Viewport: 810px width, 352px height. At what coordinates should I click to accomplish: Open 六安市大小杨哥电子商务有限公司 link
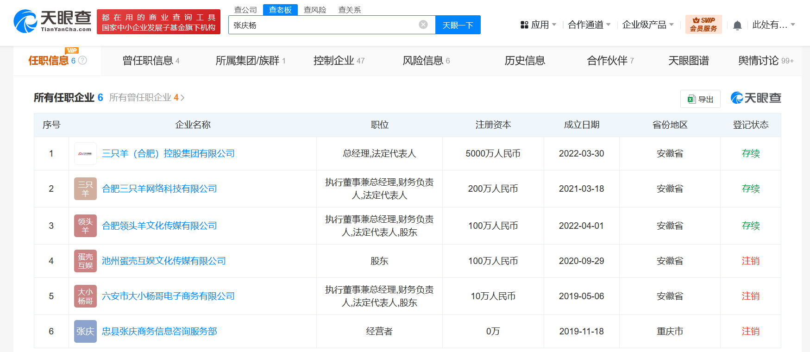(168, 296)
